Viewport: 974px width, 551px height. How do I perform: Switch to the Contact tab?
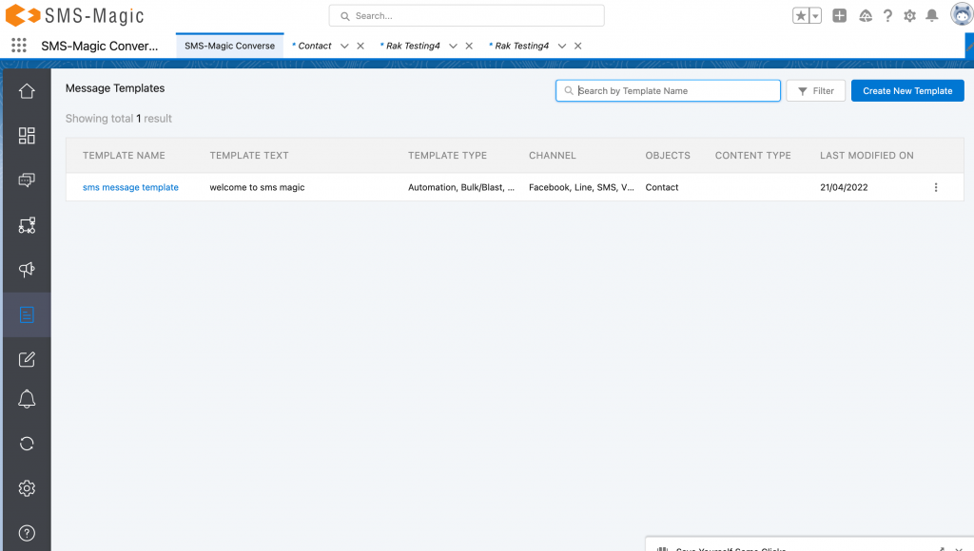tap(314, 46)
